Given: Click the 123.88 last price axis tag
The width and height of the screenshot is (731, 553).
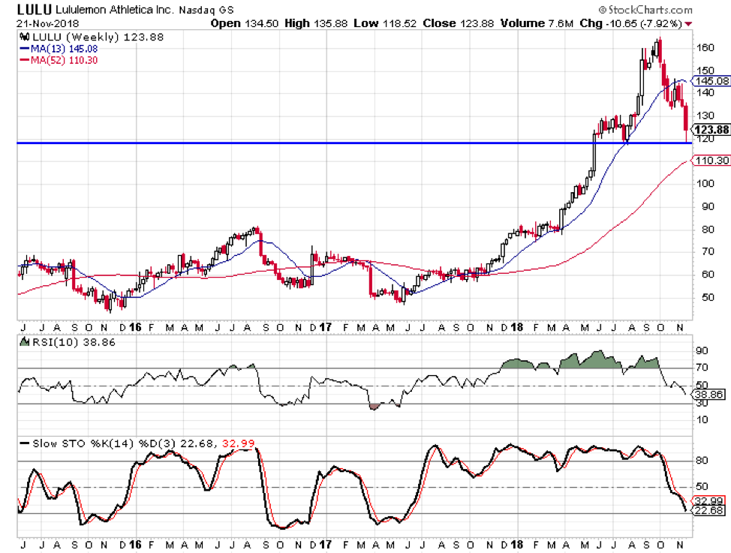Looking at the screenshot, I should pos(711,130).
